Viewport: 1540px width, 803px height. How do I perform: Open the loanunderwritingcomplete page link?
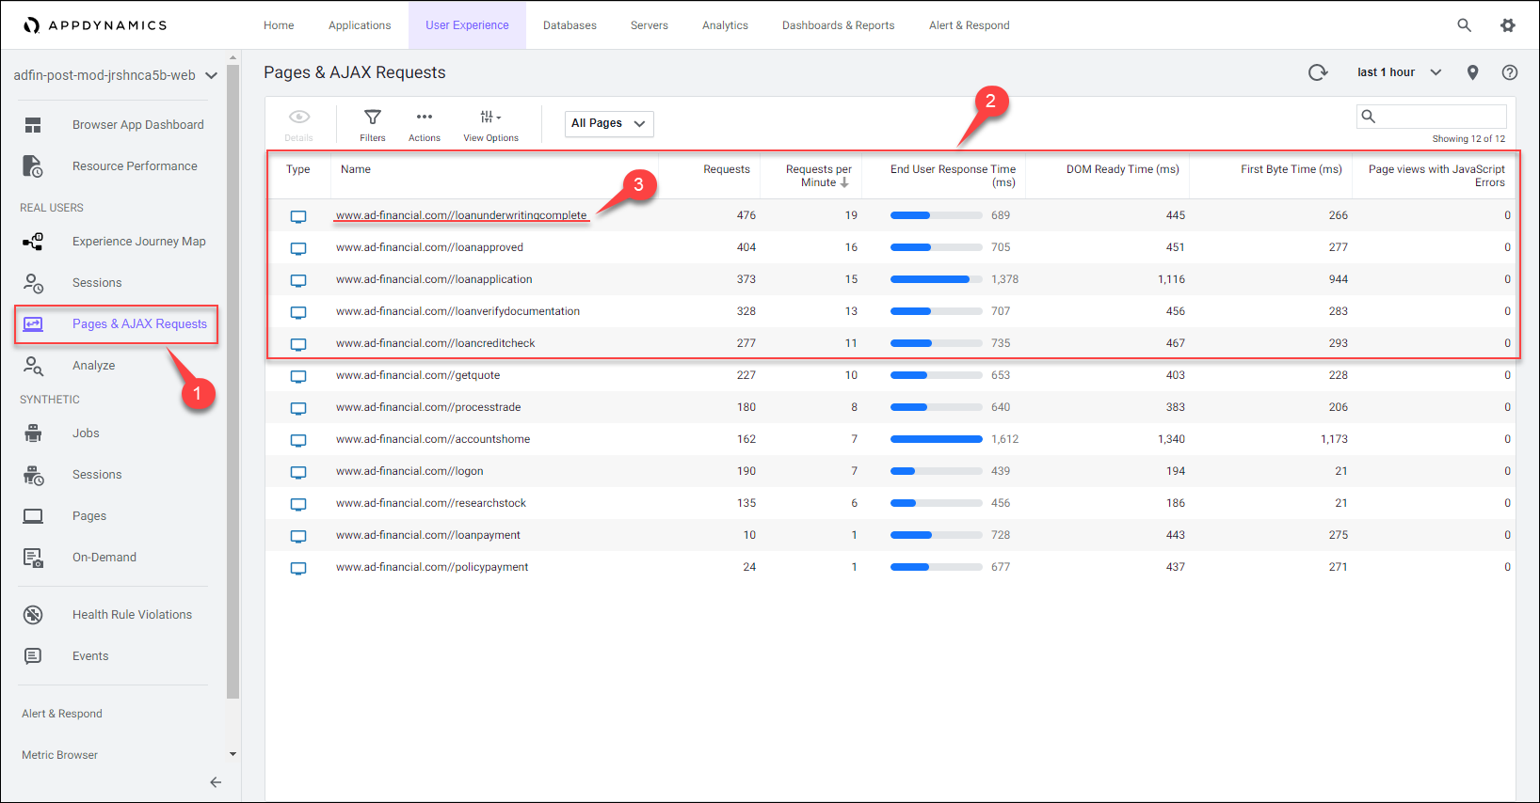(x=461, y=215)
